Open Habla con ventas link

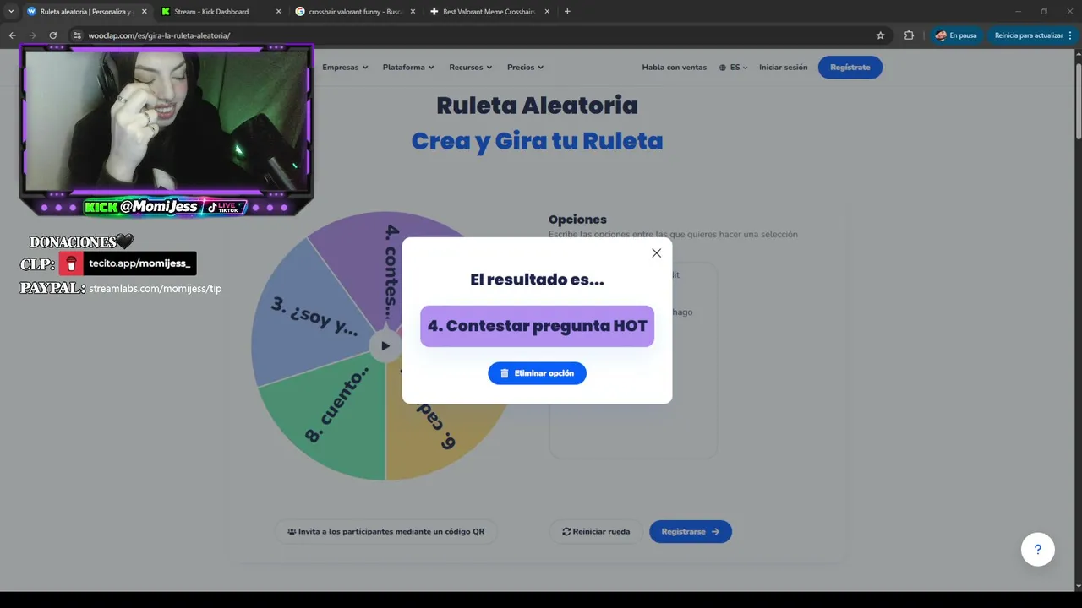coord(675,68)
